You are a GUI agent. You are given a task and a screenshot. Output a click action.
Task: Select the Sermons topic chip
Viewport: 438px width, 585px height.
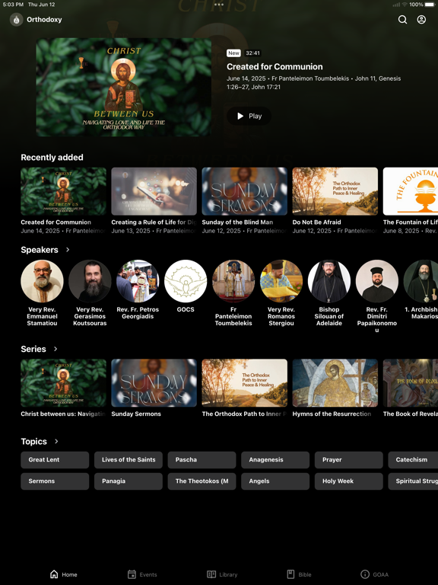tap(55, 481)
